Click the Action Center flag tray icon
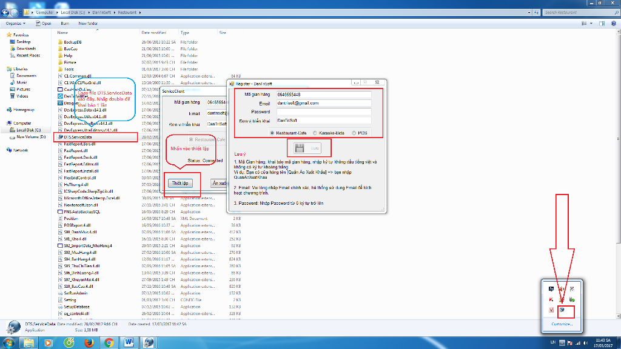This screenshot has height=349, width=621. click(x=570, y=343)
